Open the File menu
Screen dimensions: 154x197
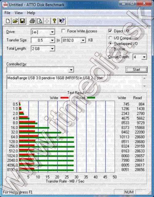(7, 13)
